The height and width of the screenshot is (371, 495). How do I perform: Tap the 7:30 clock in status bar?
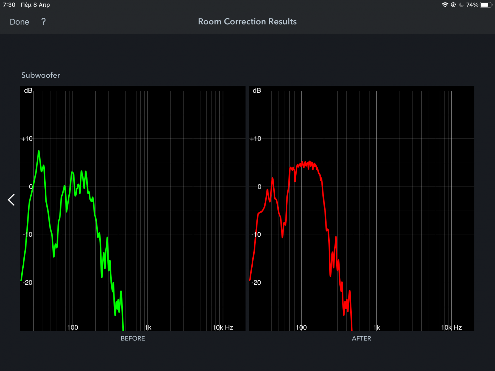click(9, 5)
